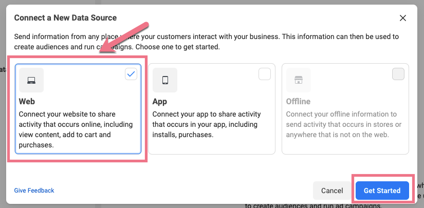Click the intro paragraph starting "Send information"
The height and width of the screenshot is (208, 424).
[x=206, y=42]
